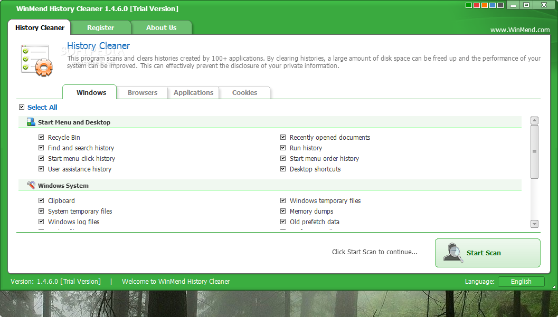Toggle Old prefetch data checkbox
This screenshot has height=317, width=558.
tap(283, 222)
